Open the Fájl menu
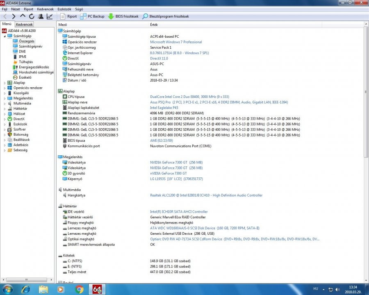Viewport: 369px width, 295px height. coord(5,9)
